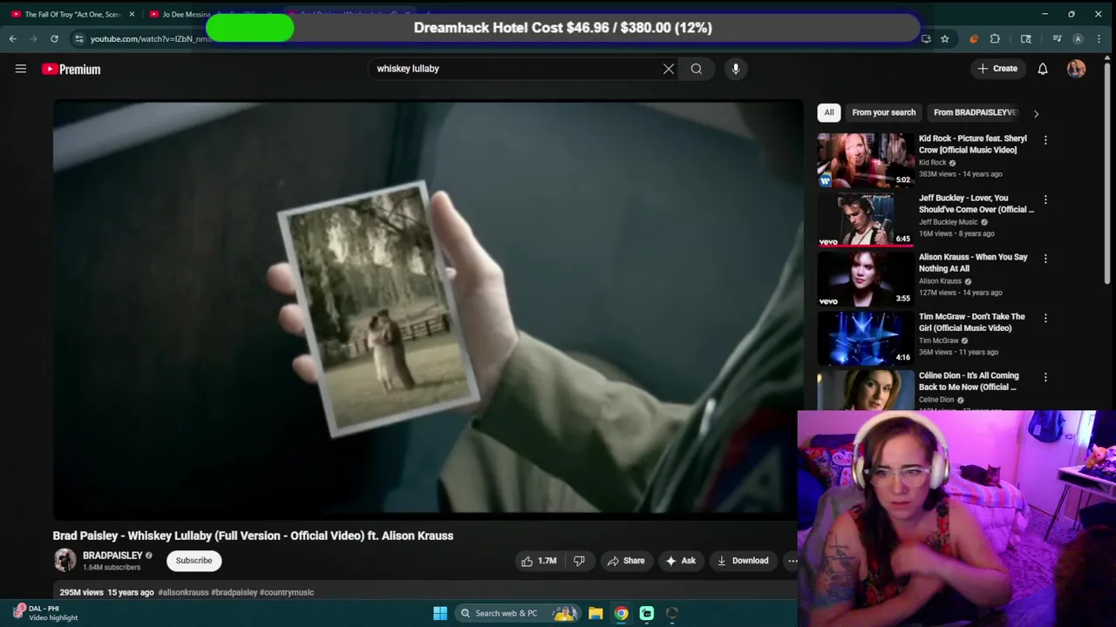Open options for Alison Krauss video

click(x=1045, y=259)
